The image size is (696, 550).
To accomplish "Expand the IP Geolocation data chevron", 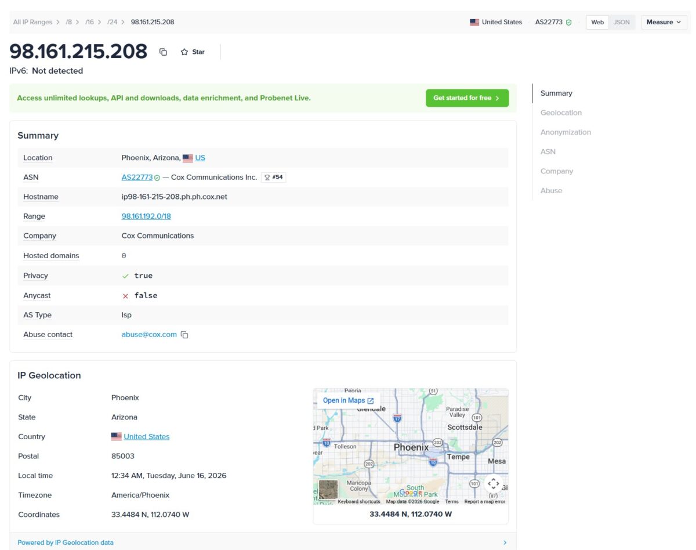I will pyautogui.click(x=505, y=542).
